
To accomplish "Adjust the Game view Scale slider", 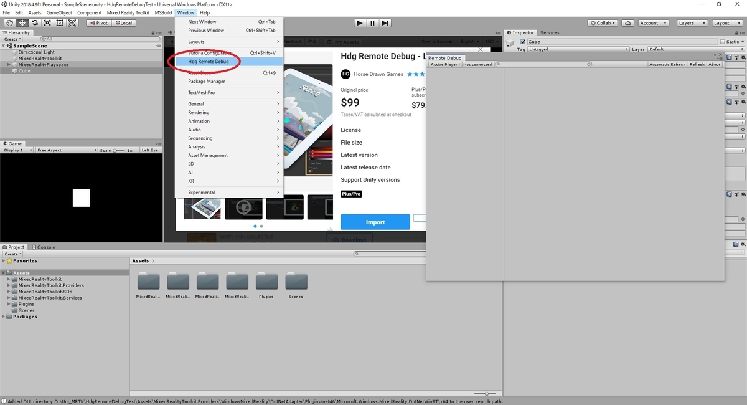I will 119,150.
